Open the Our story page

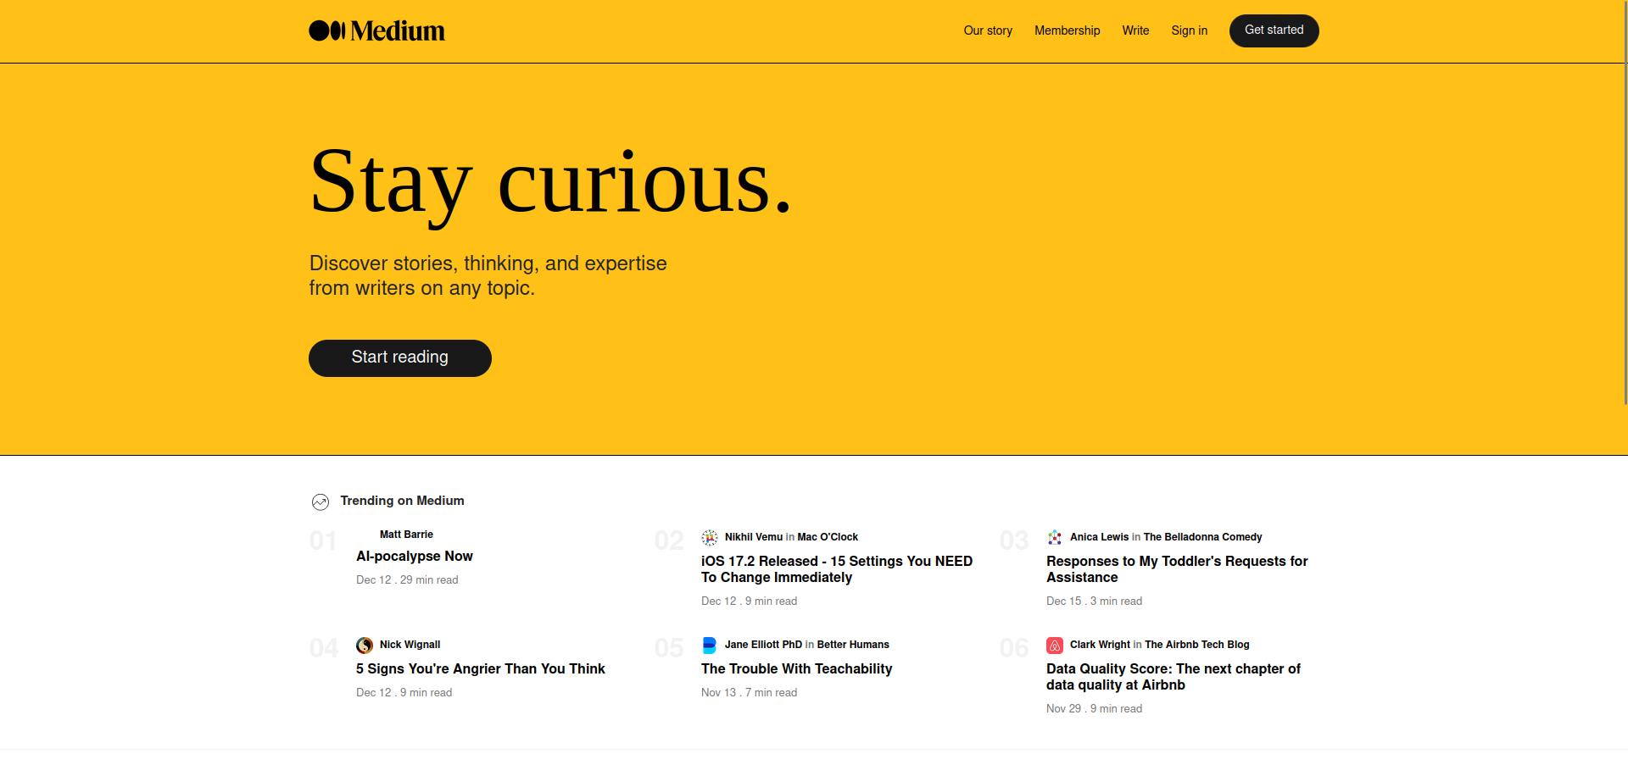tap(988, 30)
